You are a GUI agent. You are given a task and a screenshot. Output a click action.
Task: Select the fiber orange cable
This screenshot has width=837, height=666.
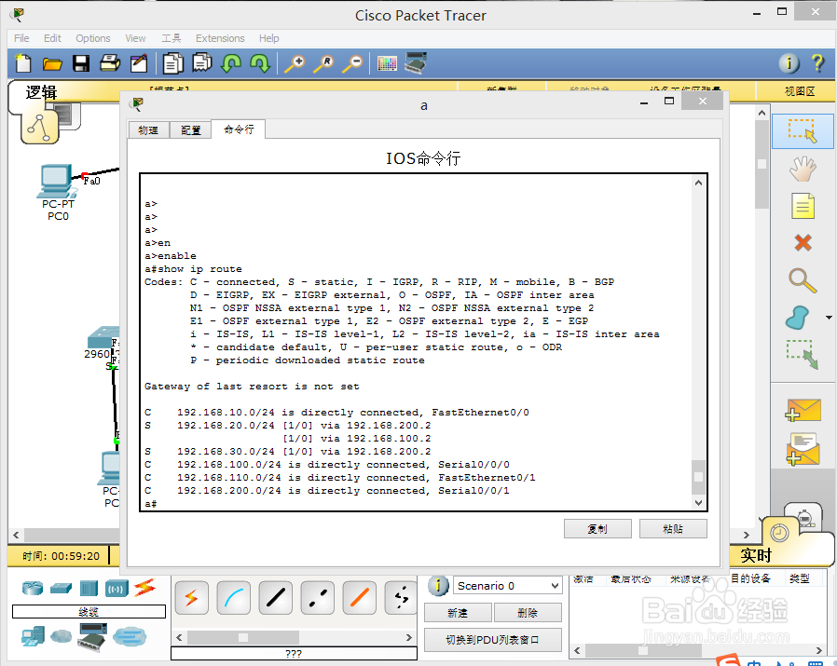[359, 598]
